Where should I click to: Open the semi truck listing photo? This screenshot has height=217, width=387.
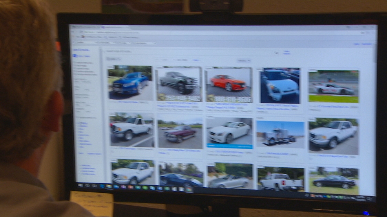(280, 134)
